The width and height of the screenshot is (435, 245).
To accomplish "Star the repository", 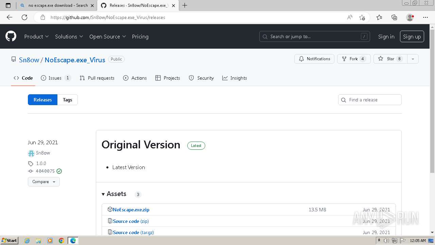I will (390, 59).
